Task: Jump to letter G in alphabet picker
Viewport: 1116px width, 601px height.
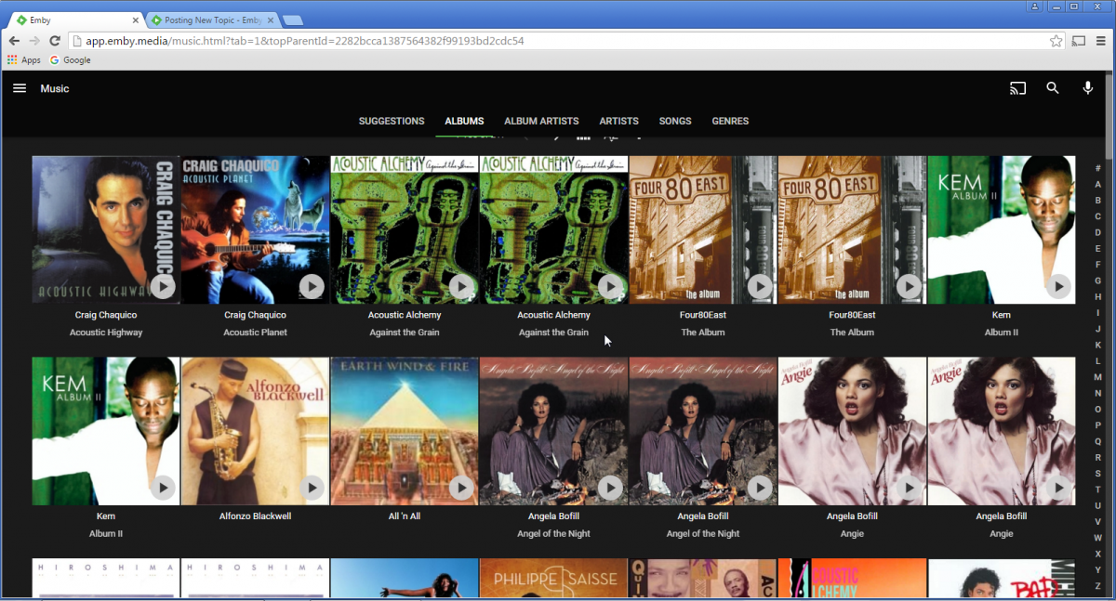Action: (1097, 281)
